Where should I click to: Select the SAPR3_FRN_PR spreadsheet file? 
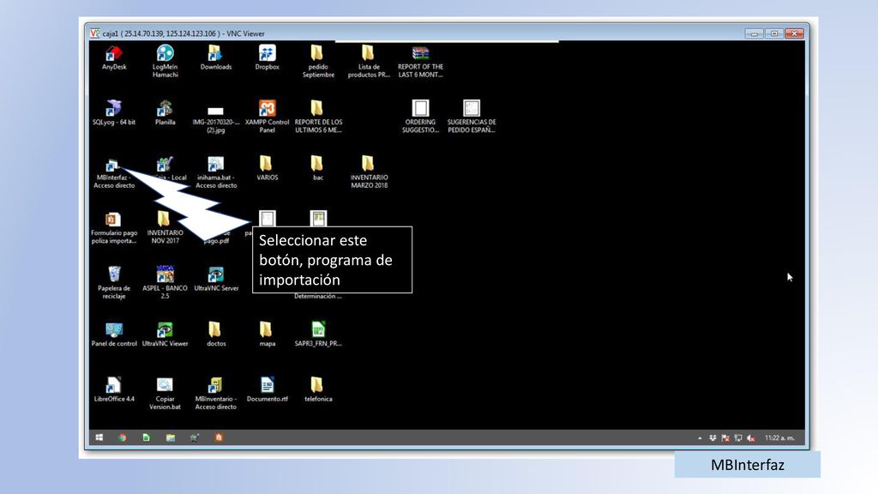click(x=318, y=334)
